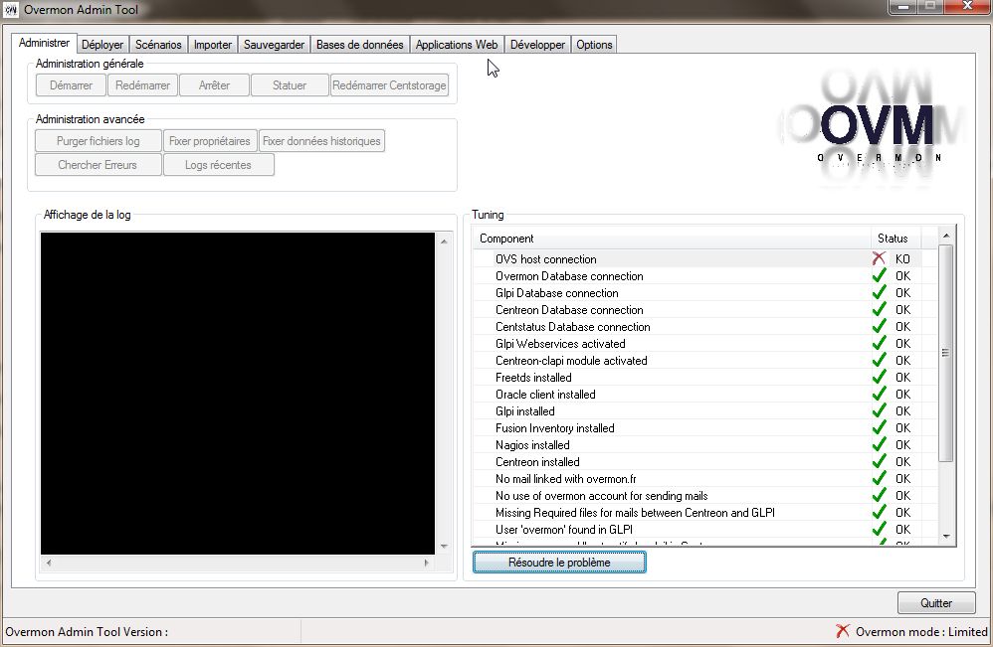Click green check for Nagios installed
993x647 pixels.
point(879,444)
